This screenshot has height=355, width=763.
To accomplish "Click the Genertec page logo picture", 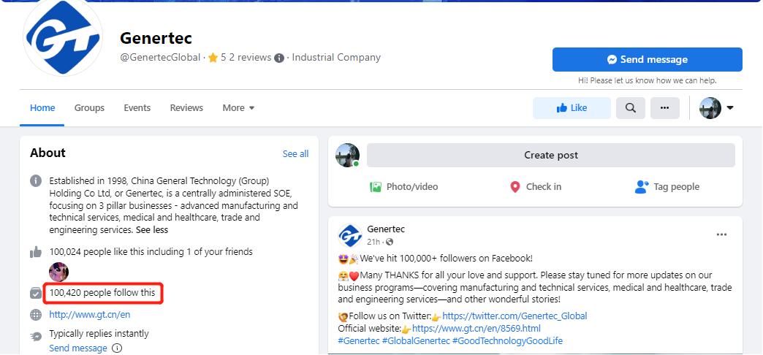I will coord(62,39).
